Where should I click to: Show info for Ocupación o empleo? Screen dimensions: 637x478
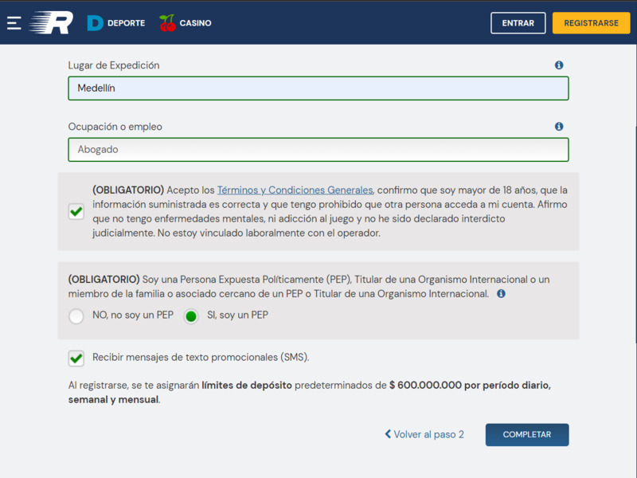coord(559,127)
